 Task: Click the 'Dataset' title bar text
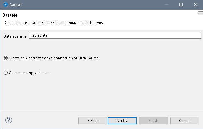[16, 5]
